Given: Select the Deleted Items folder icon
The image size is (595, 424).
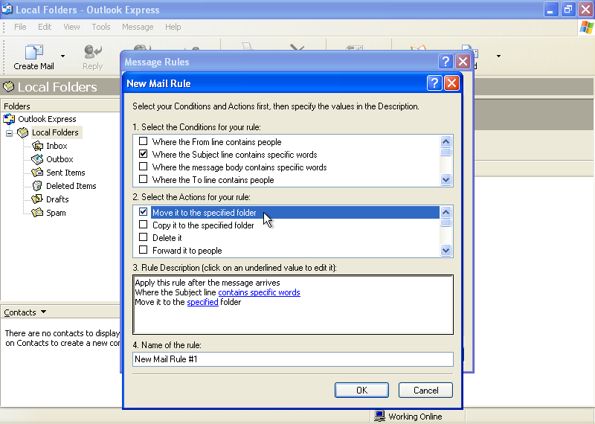Looking at the screenshot, I should [37, 186].
